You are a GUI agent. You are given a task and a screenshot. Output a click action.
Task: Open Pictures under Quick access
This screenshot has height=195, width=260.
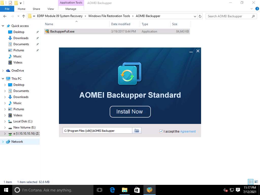click(x=19, y=50)
